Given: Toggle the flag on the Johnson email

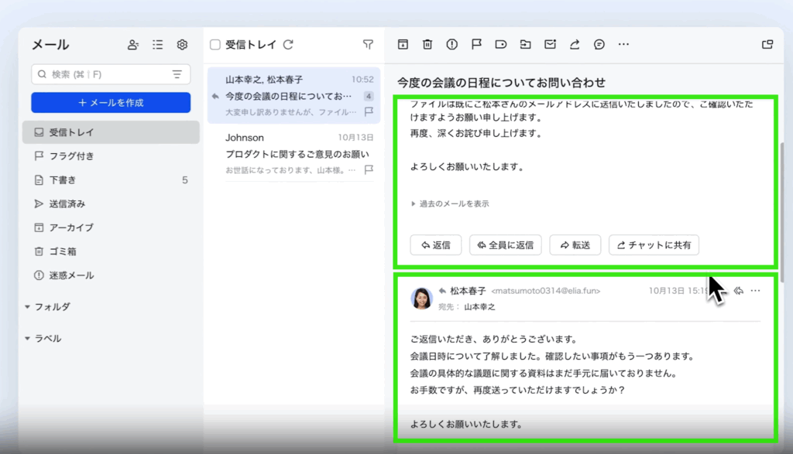Looking at the screenshot, I should click(369, 169).
